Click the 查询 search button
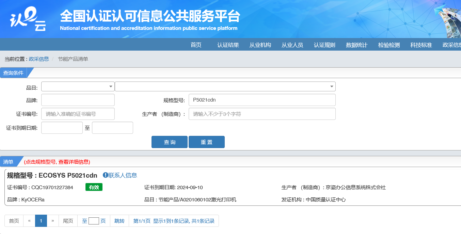Viewport: 461px width, 234px height. click(170, 142)
